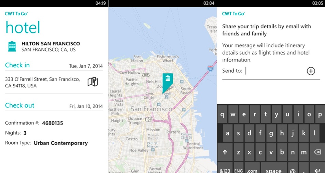
Task: Tap the d key on the keyboard
Action: pos(249,133)
